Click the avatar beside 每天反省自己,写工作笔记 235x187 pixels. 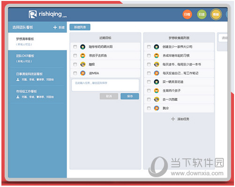[x=156, y=73]
